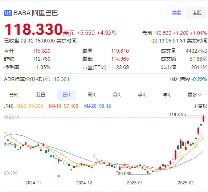
Task: Open the 不复权 adjustment selector
Action: pos(200,106)
